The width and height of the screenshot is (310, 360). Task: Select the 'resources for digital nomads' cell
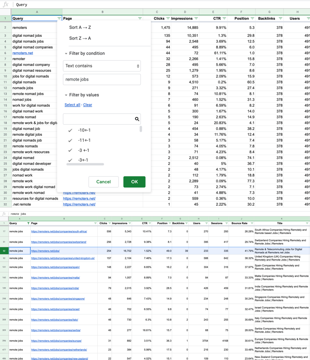[x=37, y=198]
